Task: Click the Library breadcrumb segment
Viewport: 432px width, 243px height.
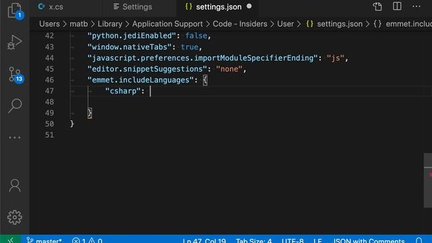Action: [x=110, y=24]
